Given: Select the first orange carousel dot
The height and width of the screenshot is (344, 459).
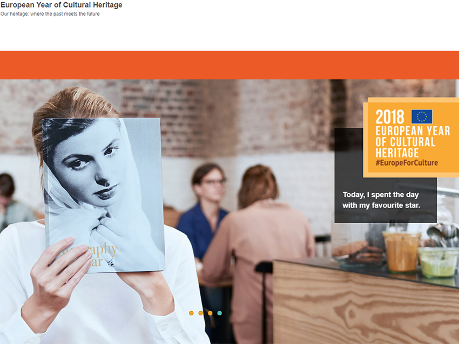Looking at the screenshot, I should 191,313.
